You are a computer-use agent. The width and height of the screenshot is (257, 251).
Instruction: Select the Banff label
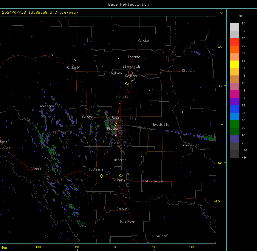click(x=37, y=169)
